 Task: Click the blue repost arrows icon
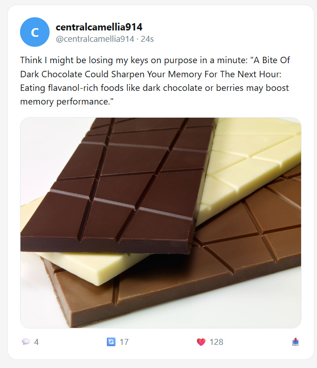point(111,342)
